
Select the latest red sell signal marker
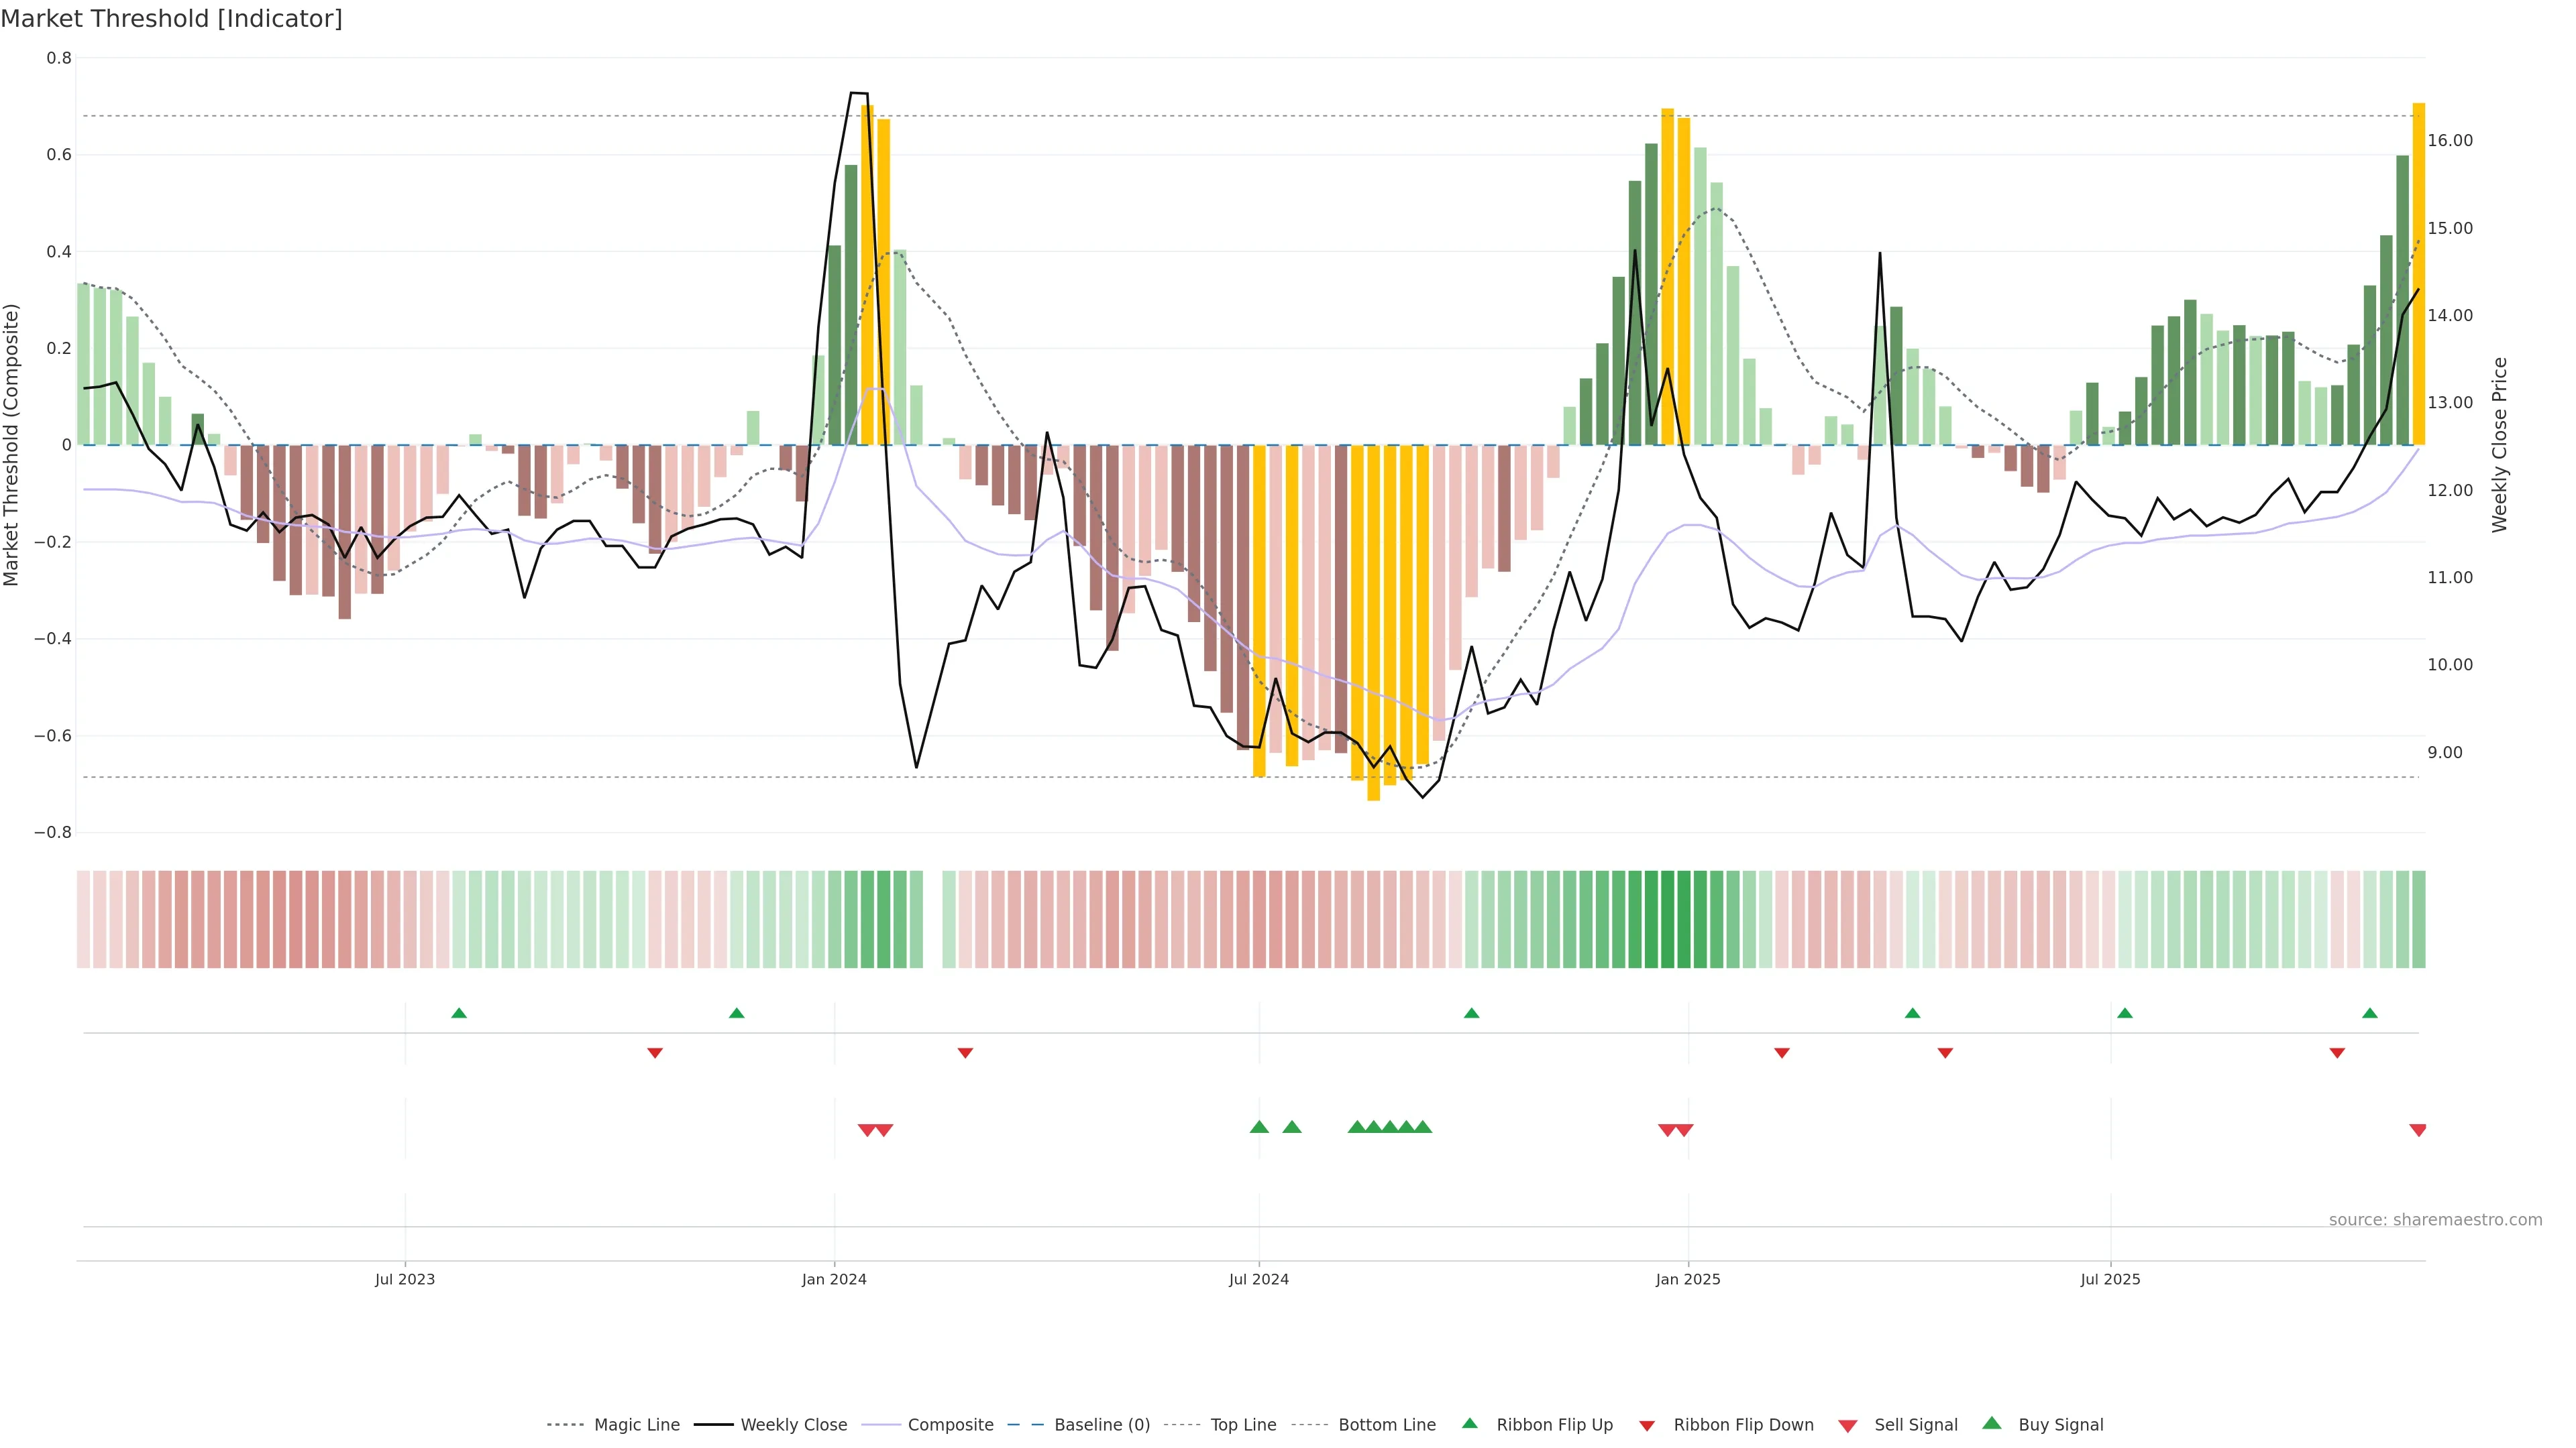pos(2418,1130)
